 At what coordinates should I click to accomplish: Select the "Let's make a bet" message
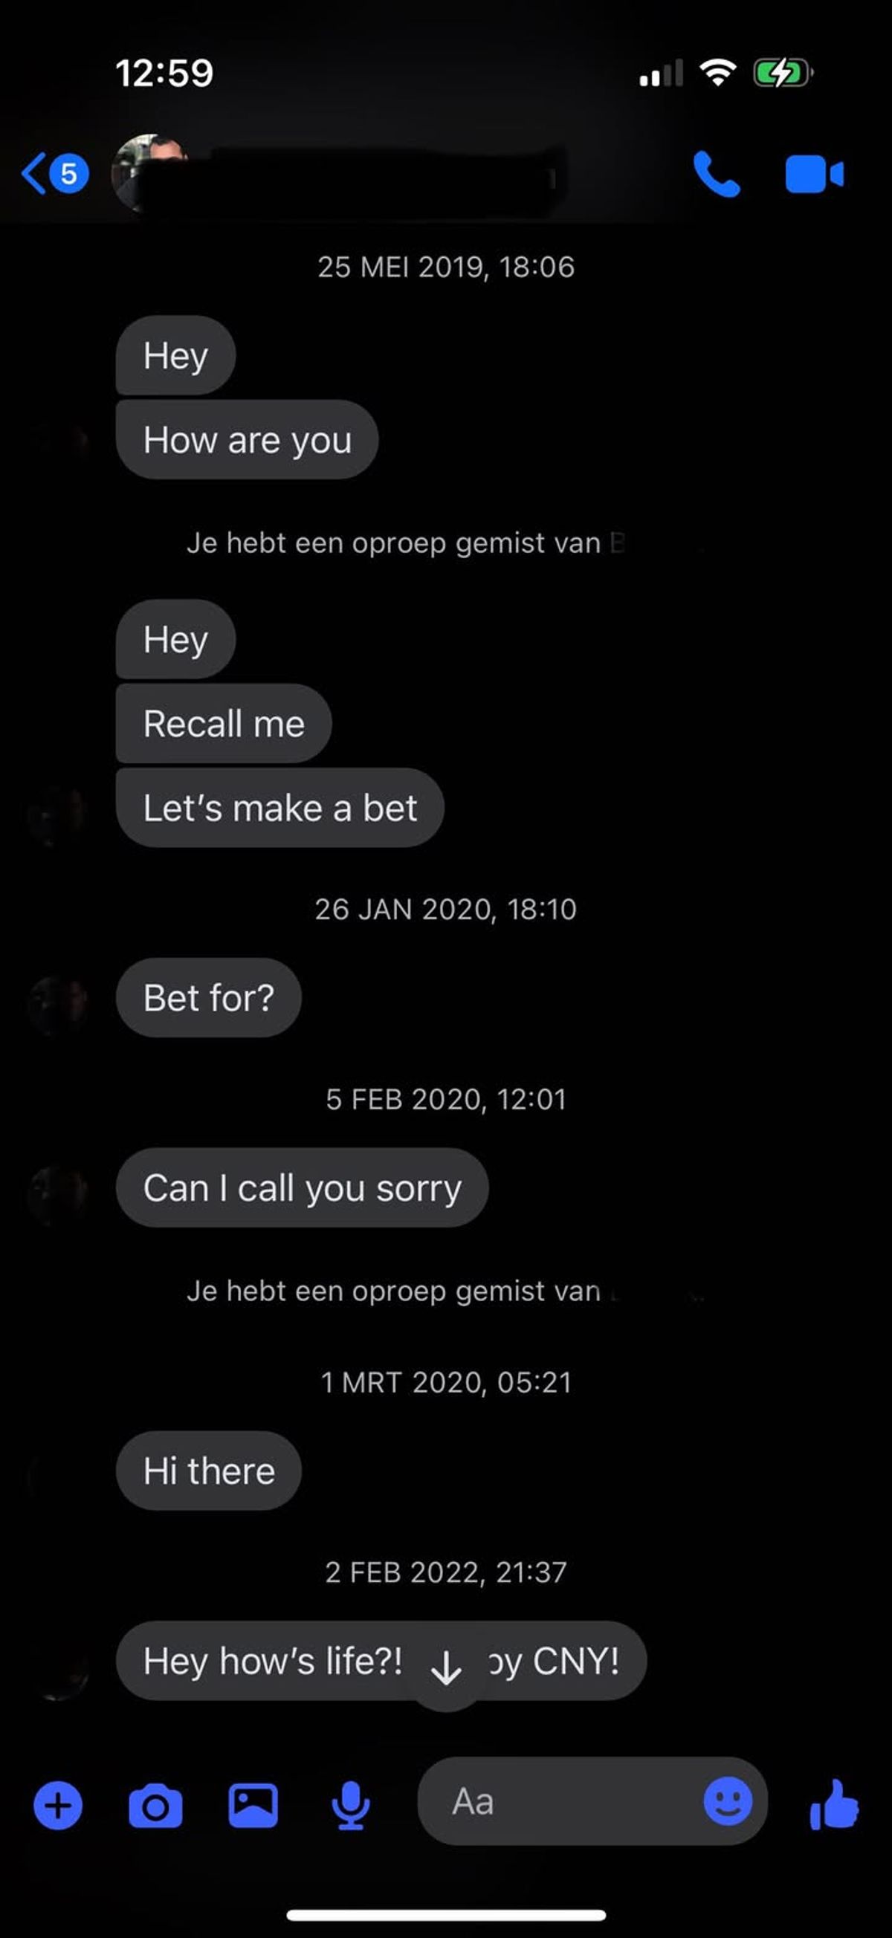[x=280, y=808]
